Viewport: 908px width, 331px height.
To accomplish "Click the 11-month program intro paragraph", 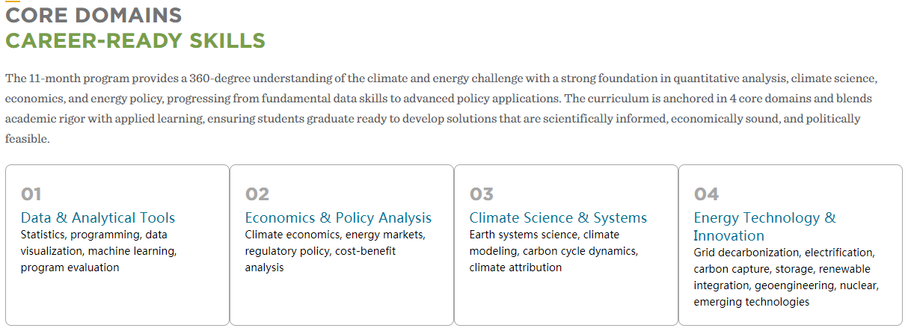I will pos(441,108).
